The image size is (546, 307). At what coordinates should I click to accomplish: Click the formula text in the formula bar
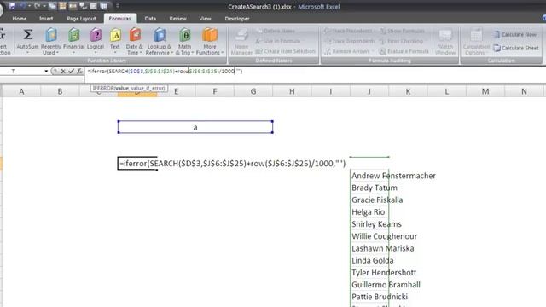coord(165,72)
